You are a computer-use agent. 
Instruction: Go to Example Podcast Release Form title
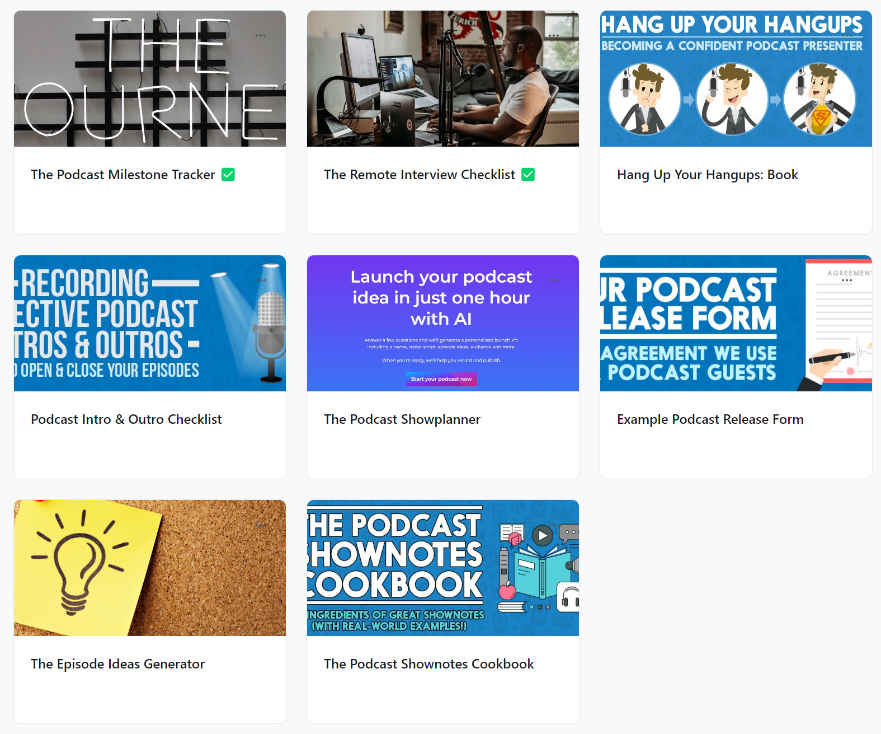pos(710,419)
